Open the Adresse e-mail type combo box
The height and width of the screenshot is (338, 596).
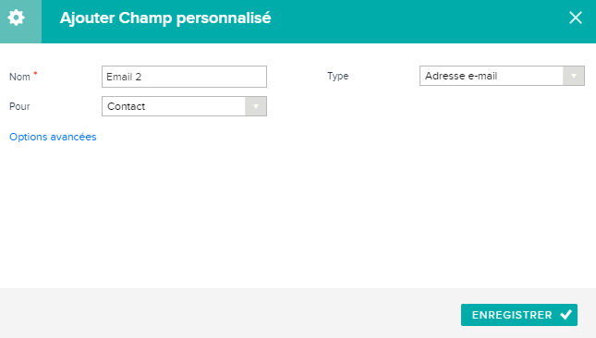tap(502, 76)
